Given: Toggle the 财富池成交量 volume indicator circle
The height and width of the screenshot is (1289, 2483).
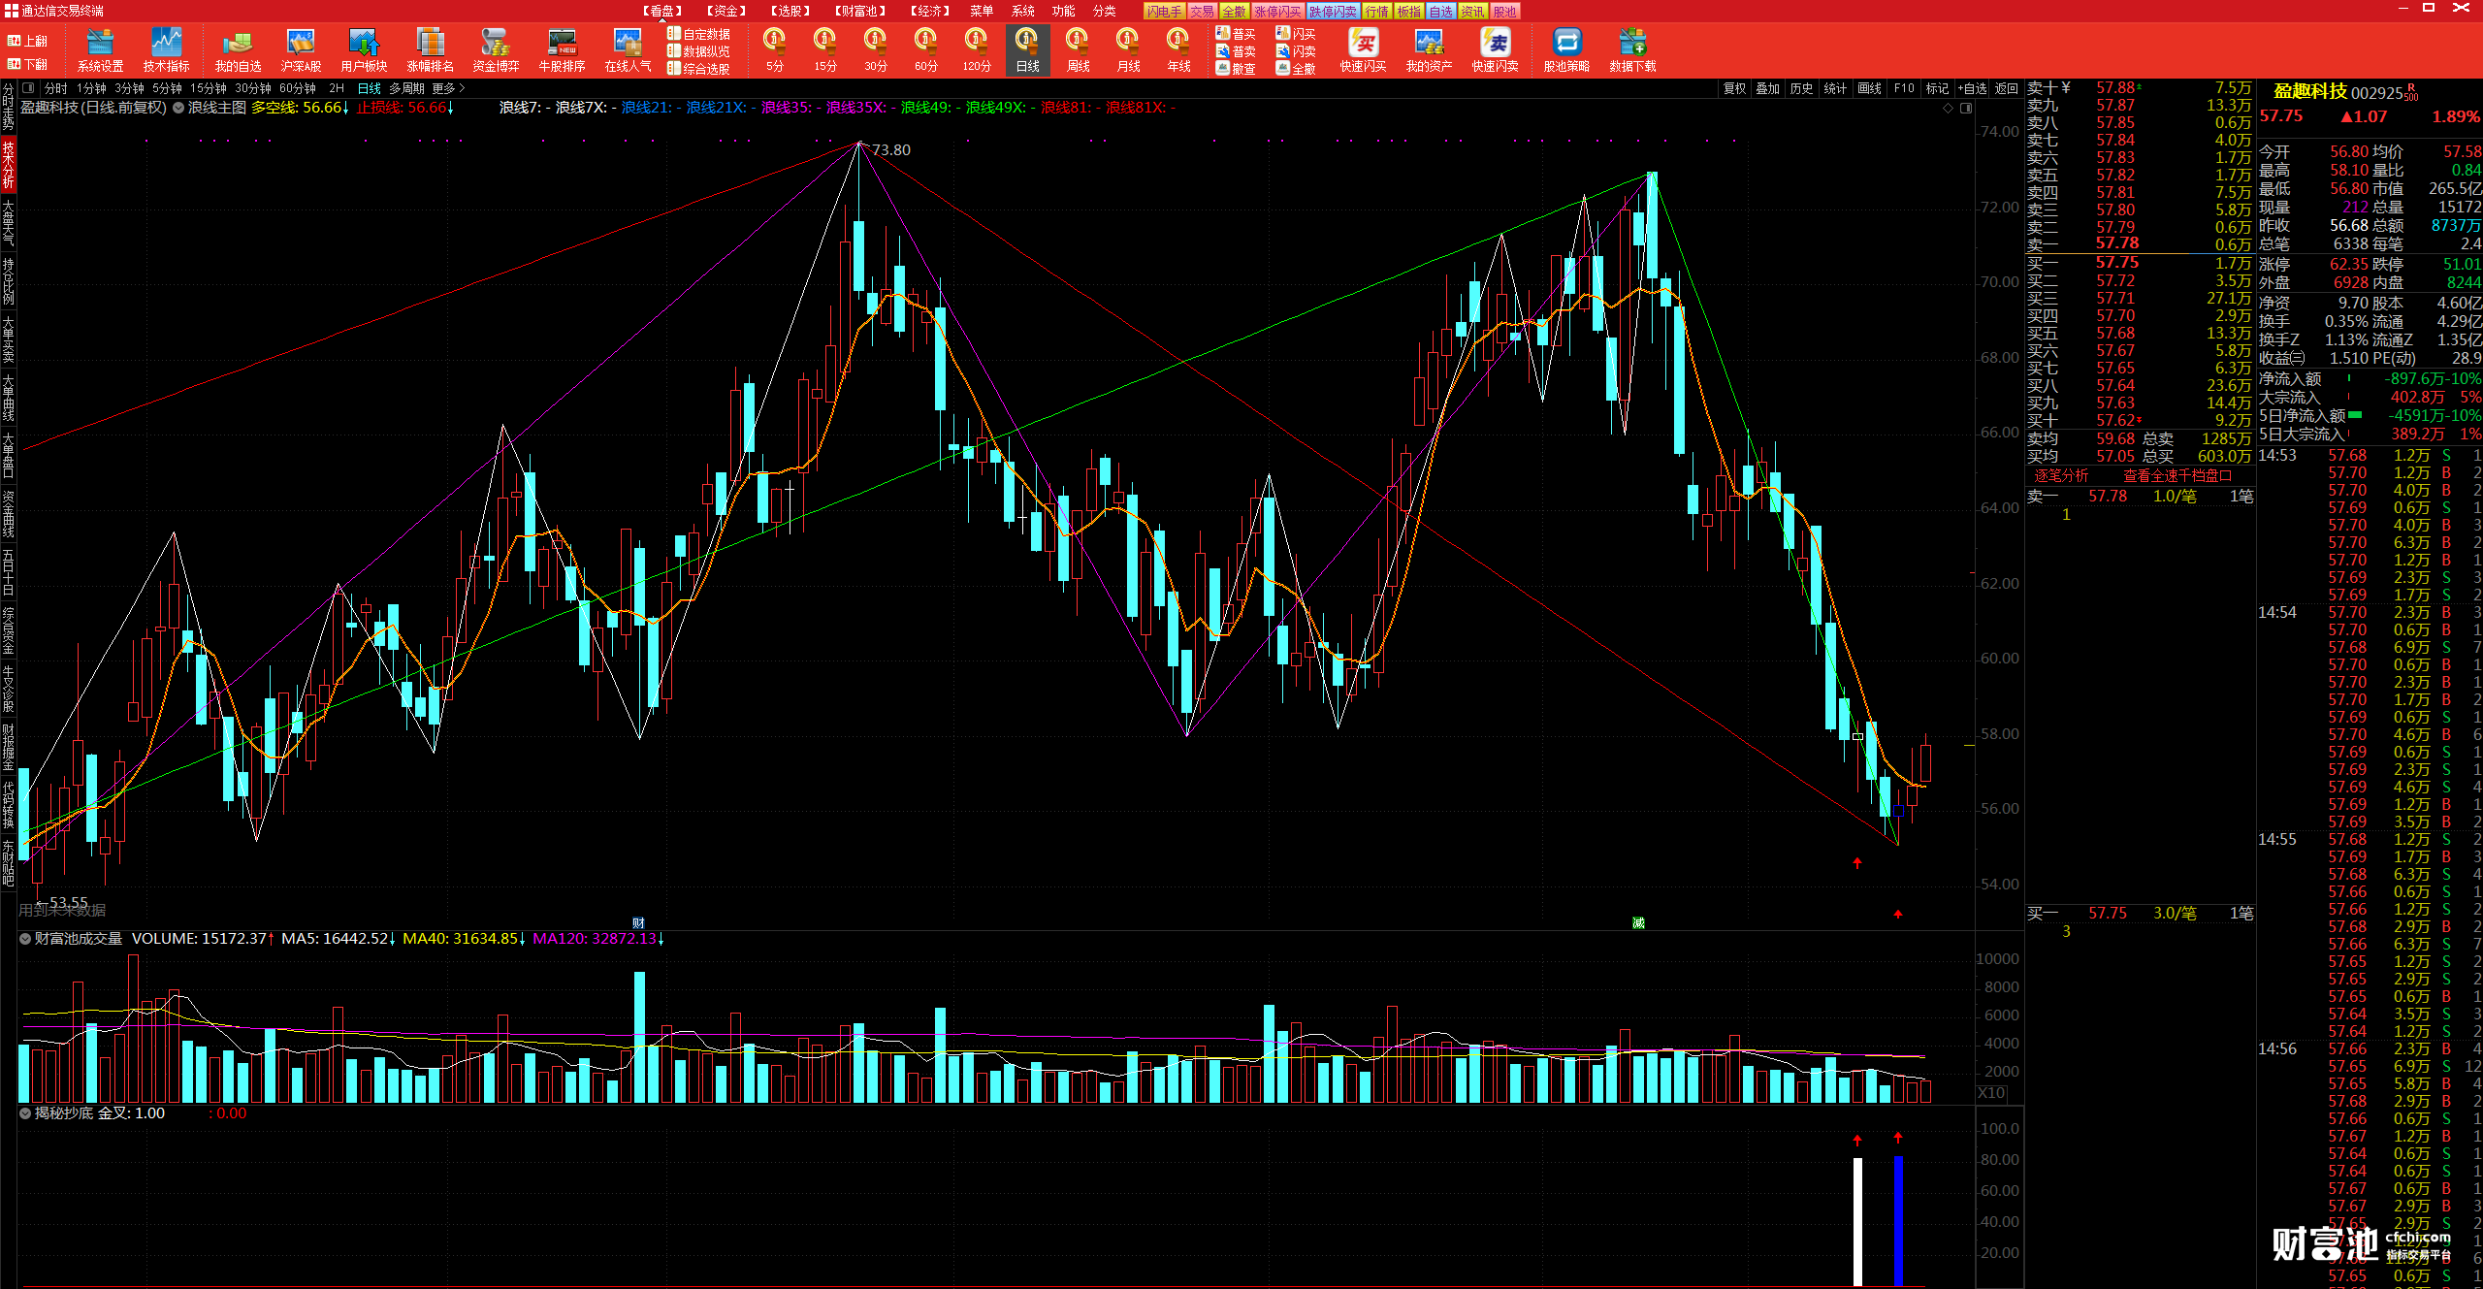Looking at the screenshot, I should (25, 939).
